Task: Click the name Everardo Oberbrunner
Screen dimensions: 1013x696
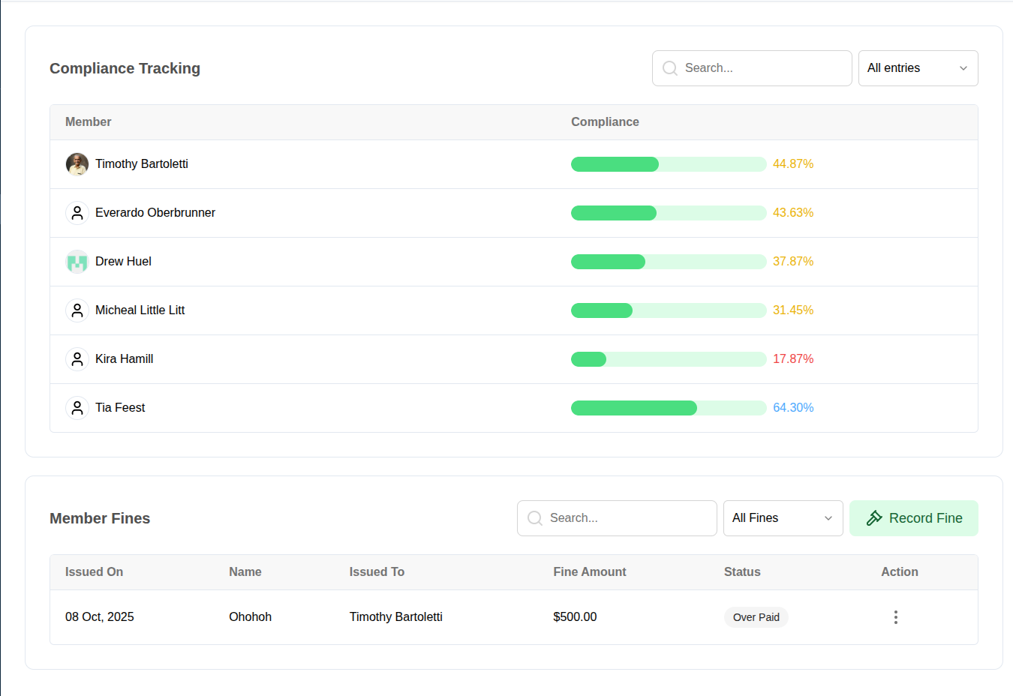Action: pos(155,213)
